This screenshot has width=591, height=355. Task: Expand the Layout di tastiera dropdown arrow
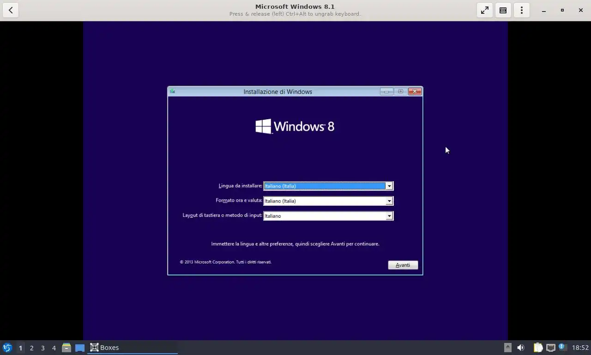click(x=389, y=215)
